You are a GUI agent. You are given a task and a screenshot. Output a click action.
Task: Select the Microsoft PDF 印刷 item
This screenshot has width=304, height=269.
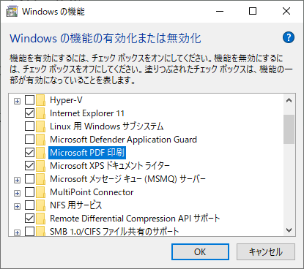[87, 153]
